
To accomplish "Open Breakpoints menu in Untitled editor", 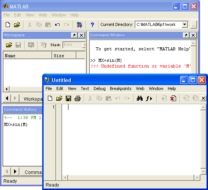I will 121,89.
